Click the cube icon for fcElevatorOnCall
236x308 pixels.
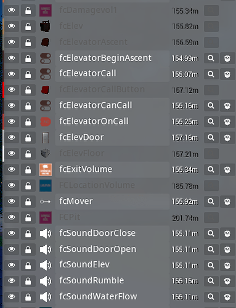[x=227, y=122]
